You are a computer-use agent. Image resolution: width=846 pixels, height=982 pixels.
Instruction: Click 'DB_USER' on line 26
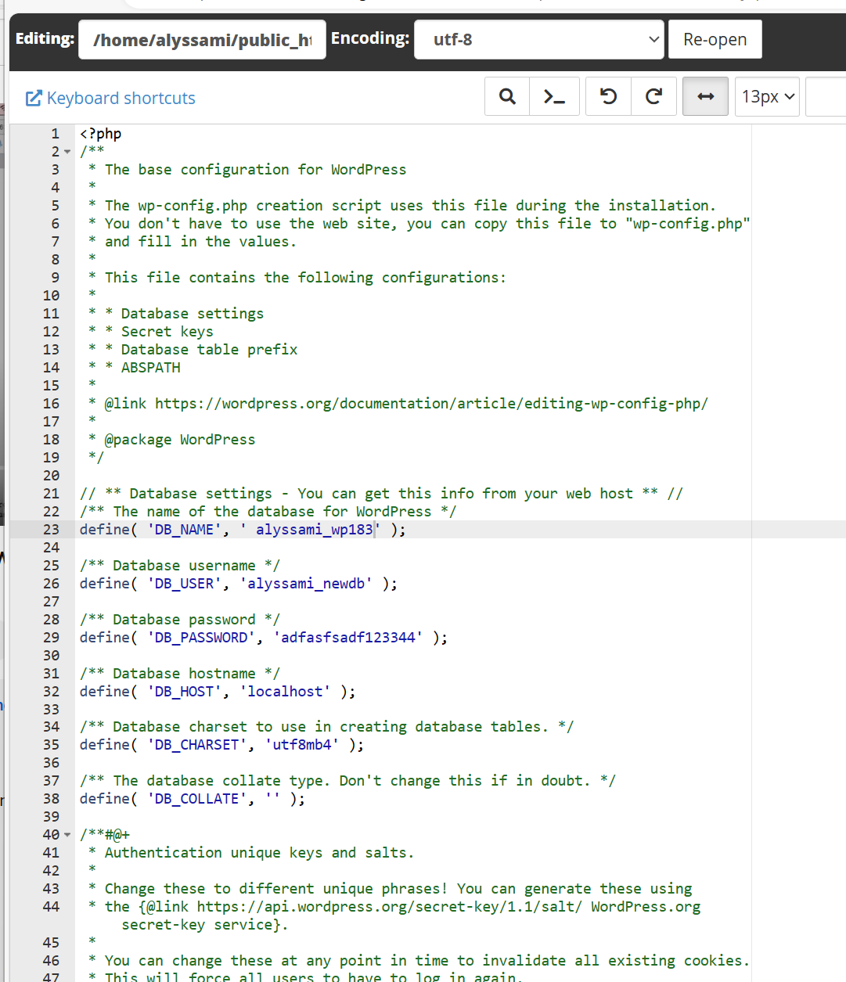[184, 584]
